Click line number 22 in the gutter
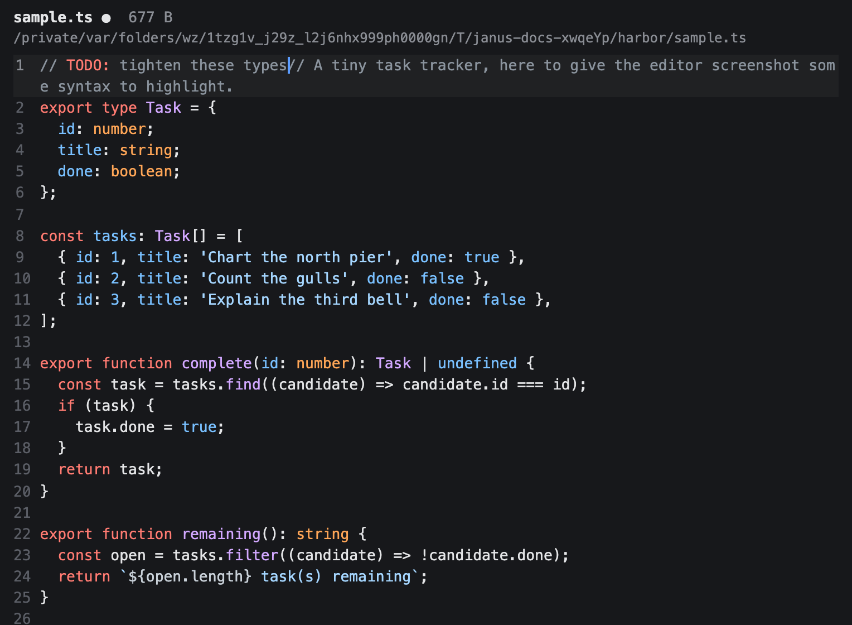Image resolution: width=852 pixels, height=625 pixels. (22, 534)
